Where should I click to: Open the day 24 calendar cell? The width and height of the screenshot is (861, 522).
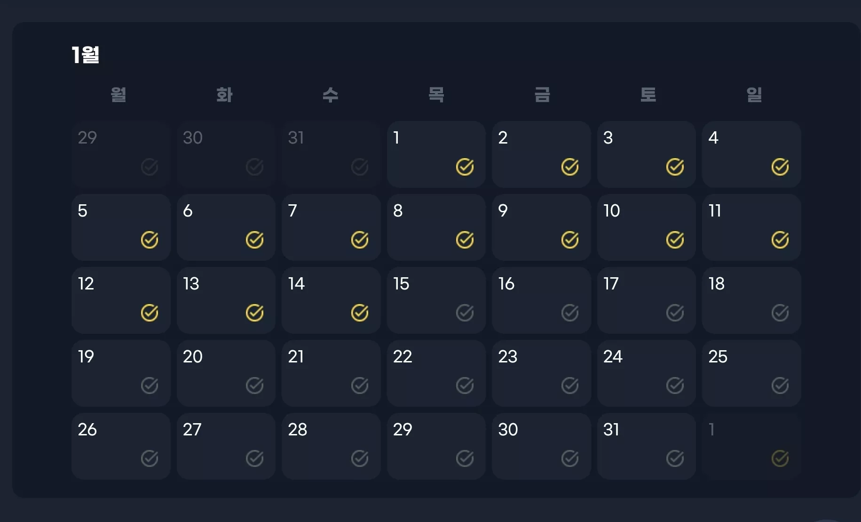pos(647,373)
